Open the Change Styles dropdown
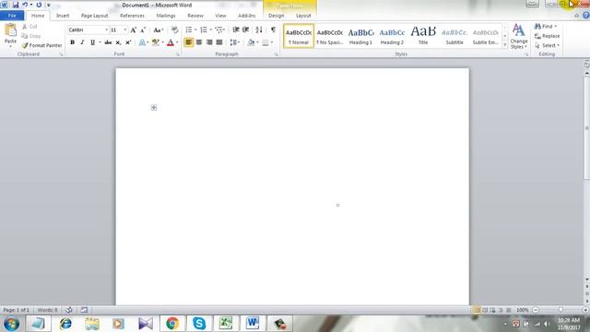Screen dimensions: 590x332 pyautogui.click(x=519, y=37)
